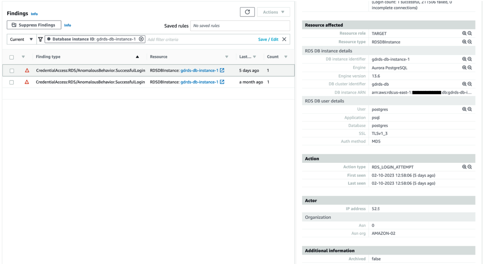483x264 pixels.
Task: Click the Suppress Findings button
Action: [x=33, y=25]
